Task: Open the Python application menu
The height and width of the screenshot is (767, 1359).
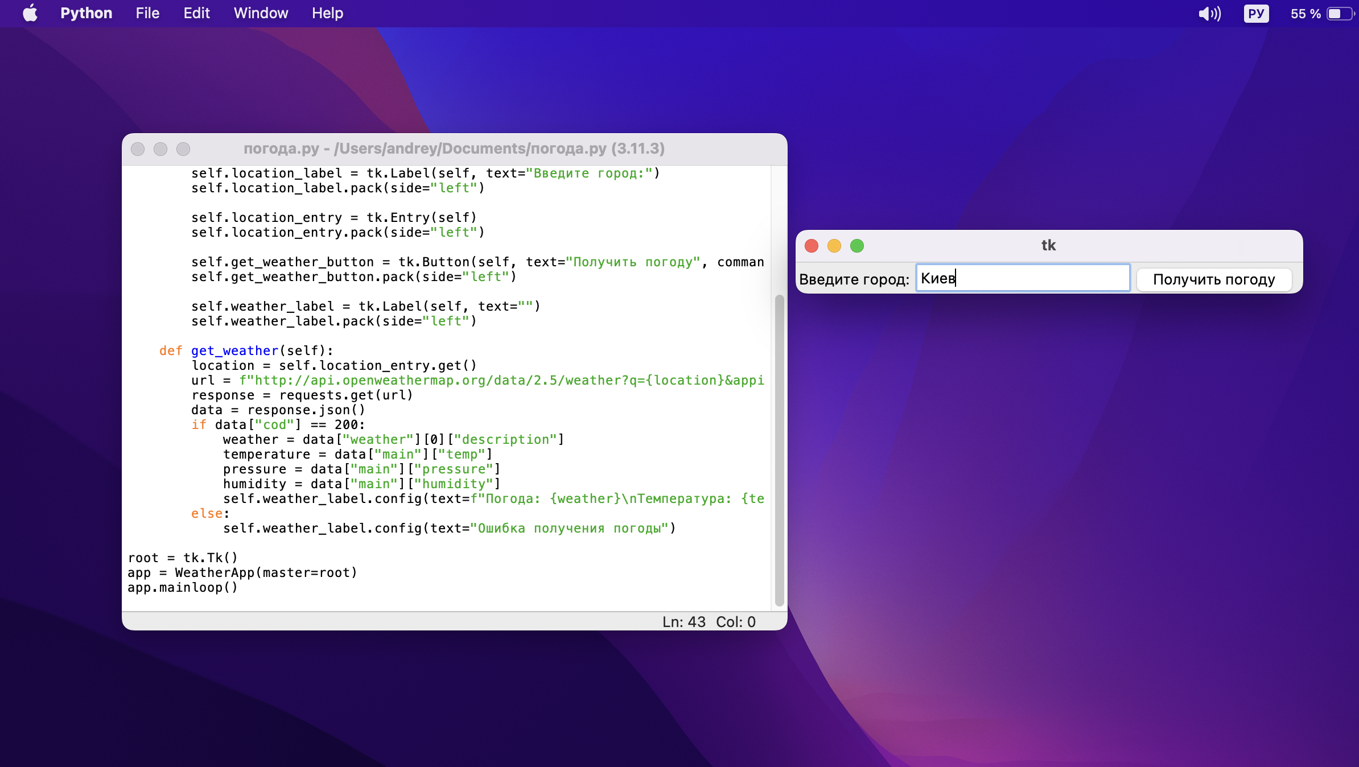Action: [x=87, y=13]
